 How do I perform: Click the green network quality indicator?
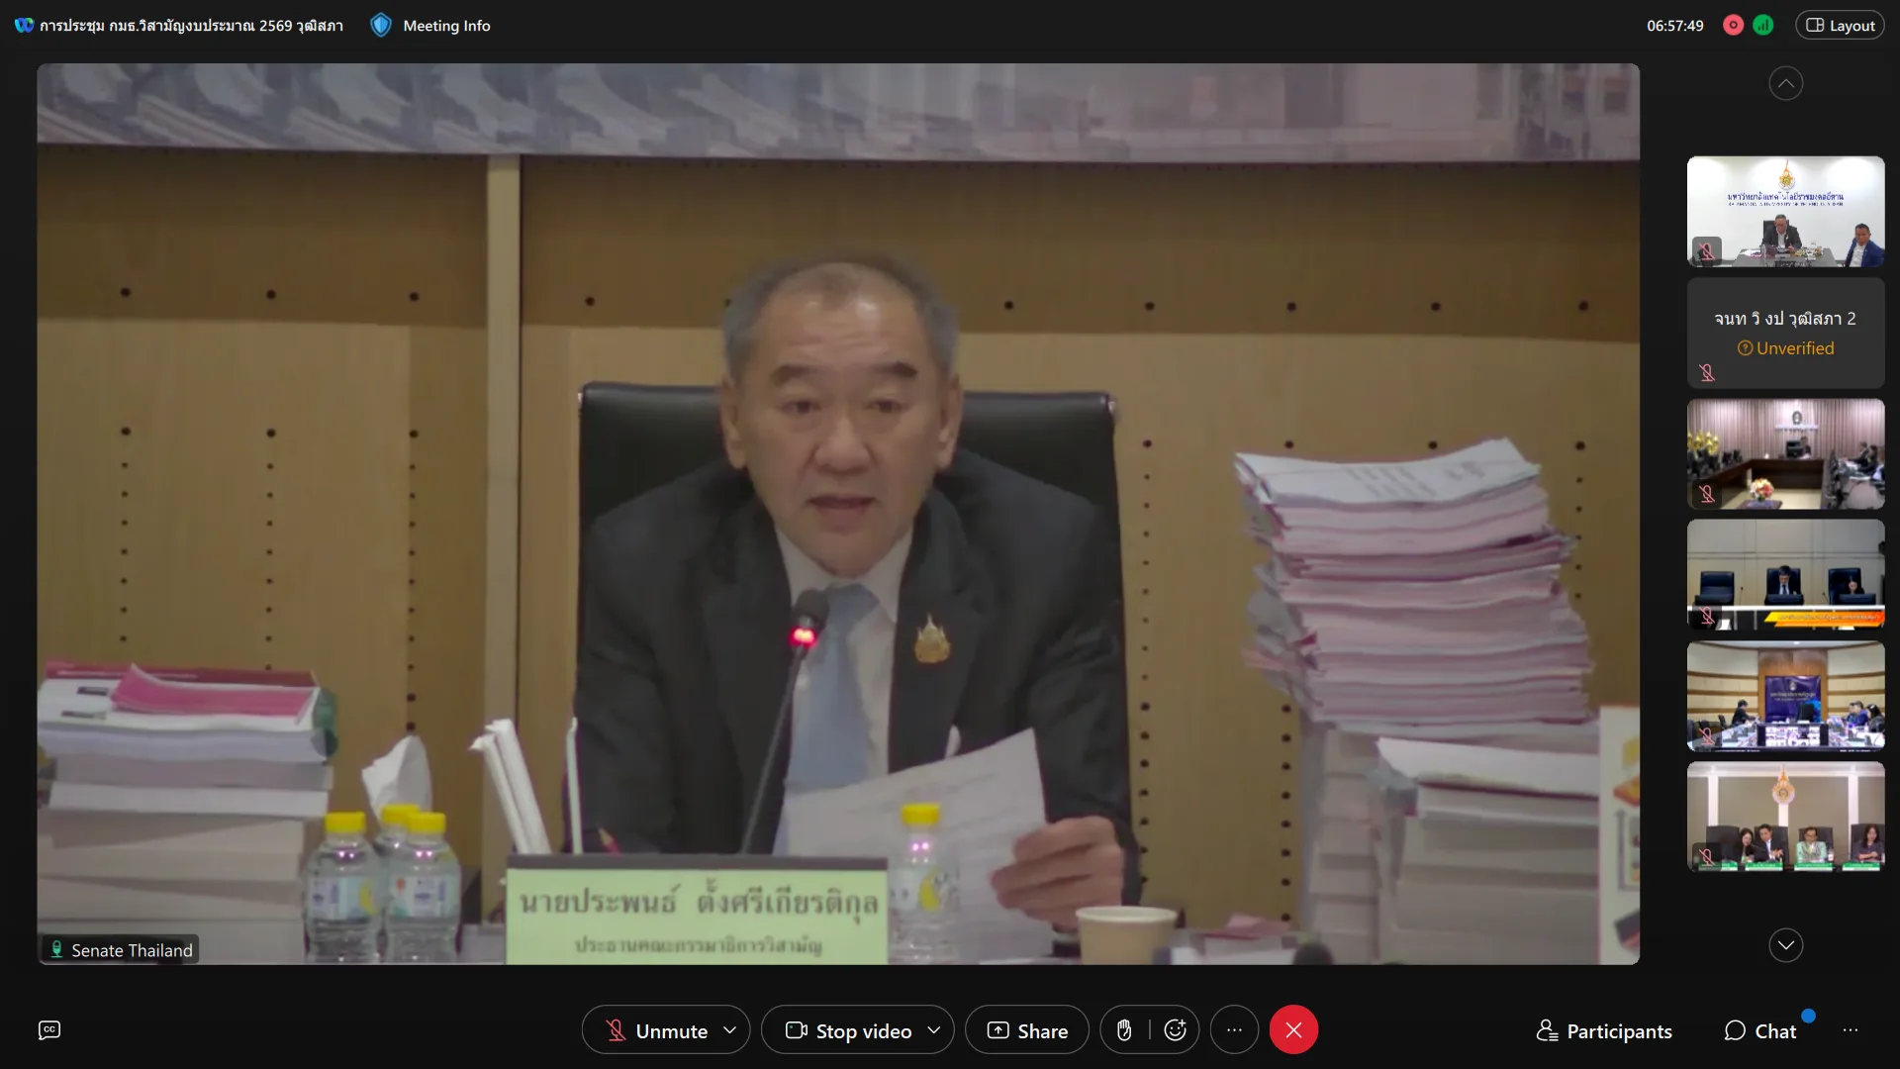click(x=1763, y=26)
